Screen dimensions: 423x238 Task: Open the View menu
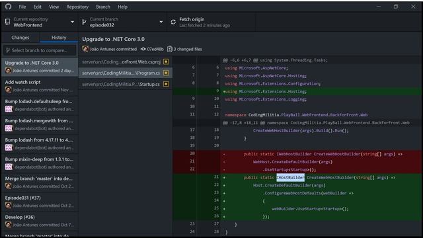click(x=54, y=7)
